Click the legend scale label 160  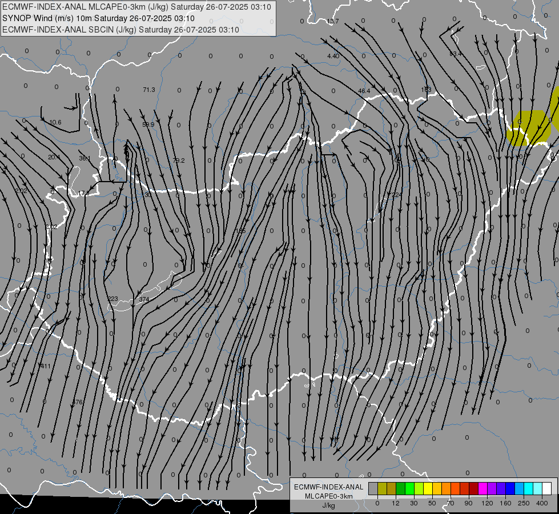point(505,503)
